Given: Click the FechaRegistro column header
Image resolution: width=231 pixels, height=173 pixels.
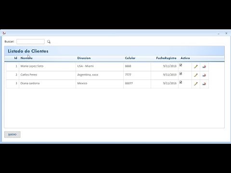Looking at the screenshot, I should coord(166,58).
